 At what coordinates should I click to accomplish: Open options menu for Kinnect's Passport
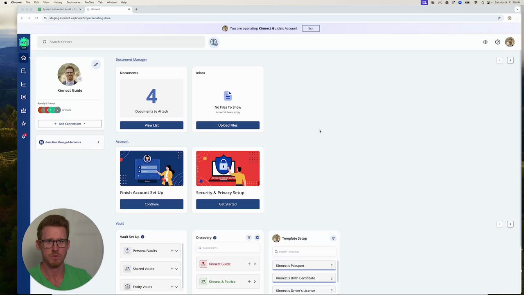pos(332,266)
